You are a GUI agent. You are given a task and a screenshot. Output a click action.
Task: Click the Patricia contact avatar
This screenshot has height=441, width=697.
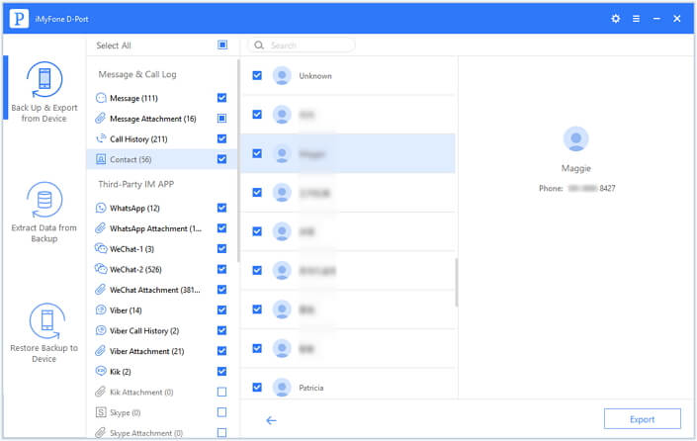coord(282,388)
